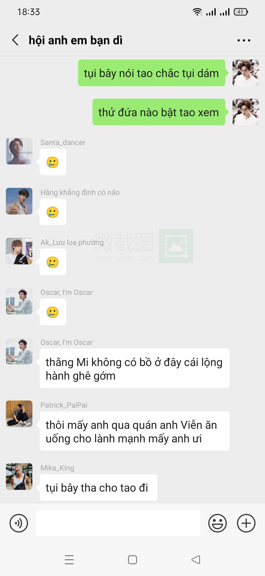Viewport: 265px width, 576px height.
Task: Open Patrick_PaiPai's profile avatar
Action: click(19, 414)
